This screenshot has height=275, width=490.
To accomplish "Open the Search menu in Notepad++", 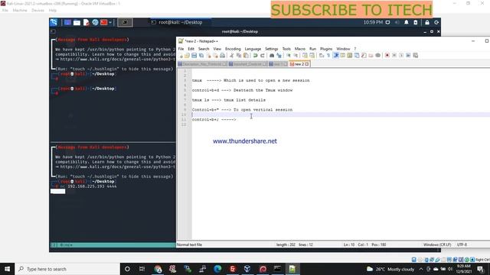I will coord(204,49).
